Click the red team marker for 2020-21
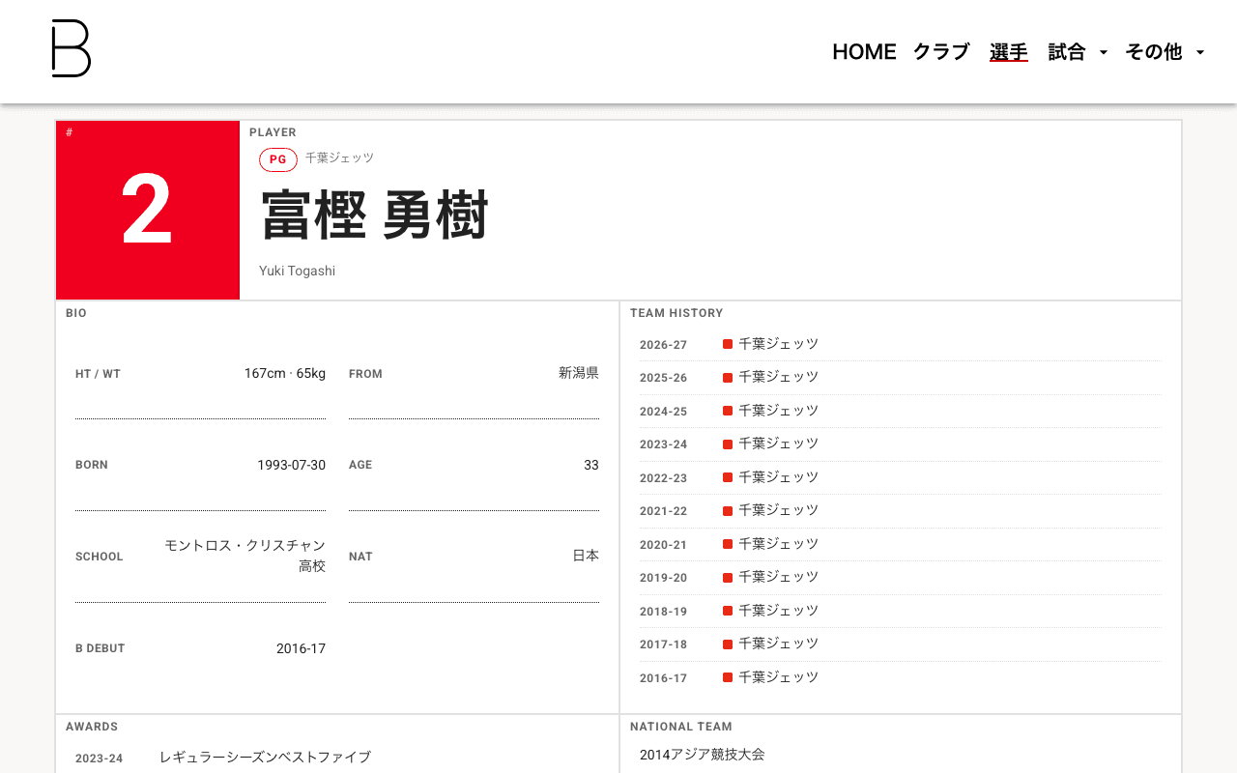Image resolution: width=1237 pixels, height=773 pixels. (x=728, y=544)
